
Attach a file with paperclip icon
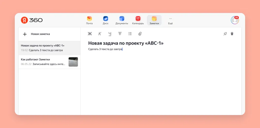tap(140, 34)
